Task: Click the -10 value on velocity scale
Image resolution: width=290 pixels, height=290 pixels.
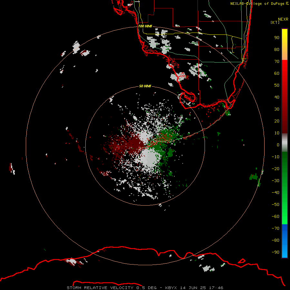Action: tap(275, 157)
